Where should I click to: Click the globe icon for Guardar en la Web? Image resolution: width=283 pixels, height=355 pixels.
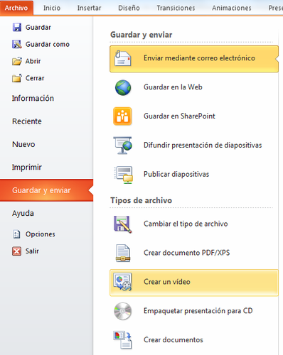point(123,87)
